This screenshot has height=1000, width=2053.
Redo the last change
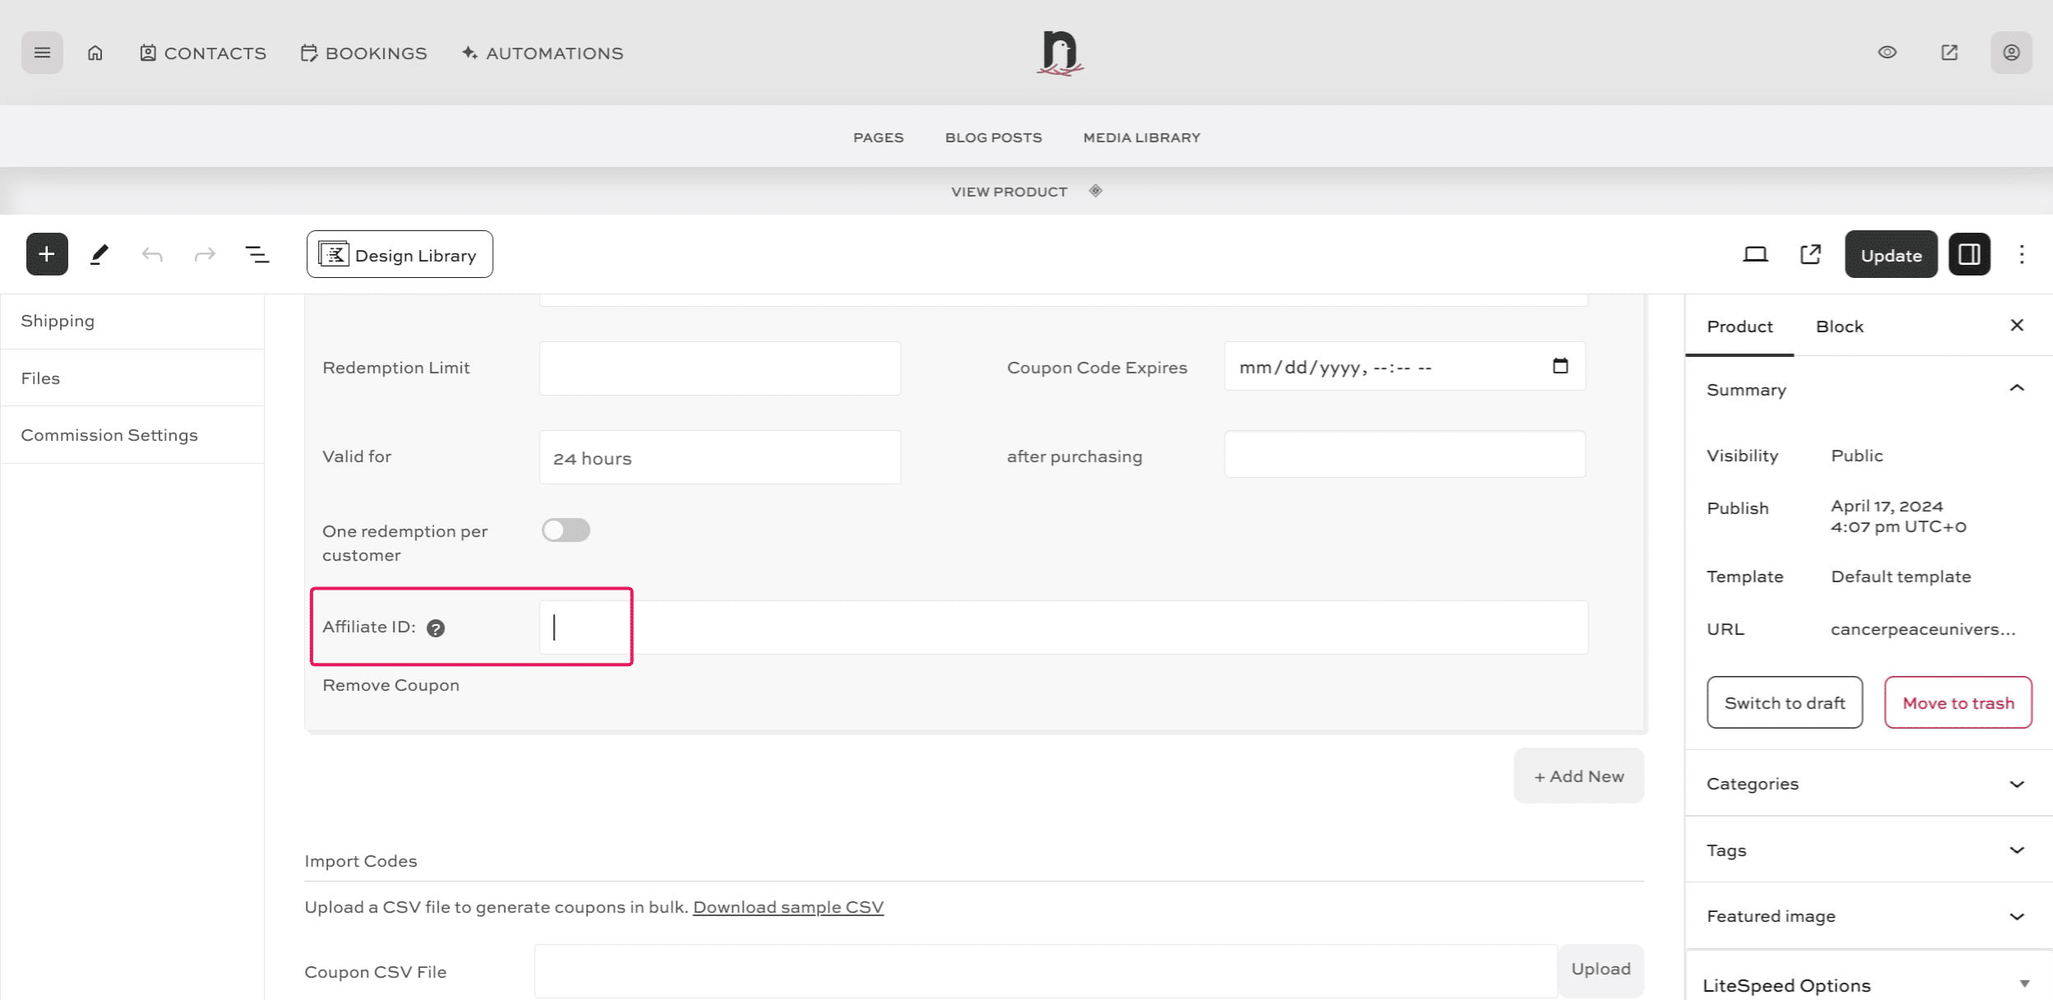click(x=203, y=253)
